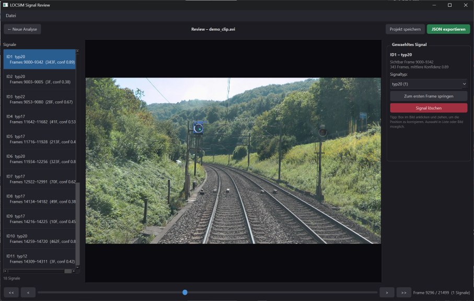Select signal ID2 typ20 frames 9003–9005

[40, 79]
